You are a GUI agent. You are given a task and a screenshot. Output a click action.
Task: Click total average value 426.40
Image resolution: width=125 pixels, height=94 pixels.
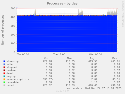point(93,85)
